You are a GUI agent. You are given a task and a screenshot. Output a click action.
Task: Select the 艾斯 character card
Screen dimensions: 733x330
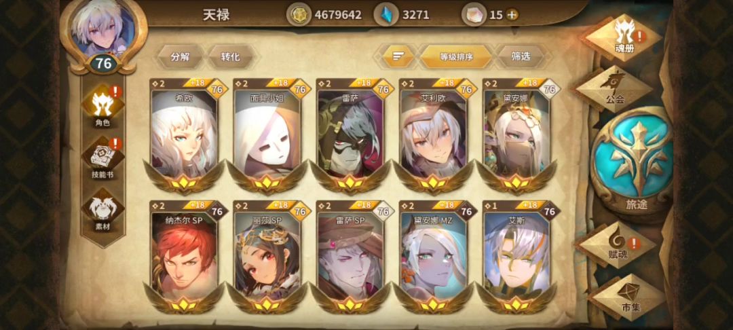coord(516,256)
